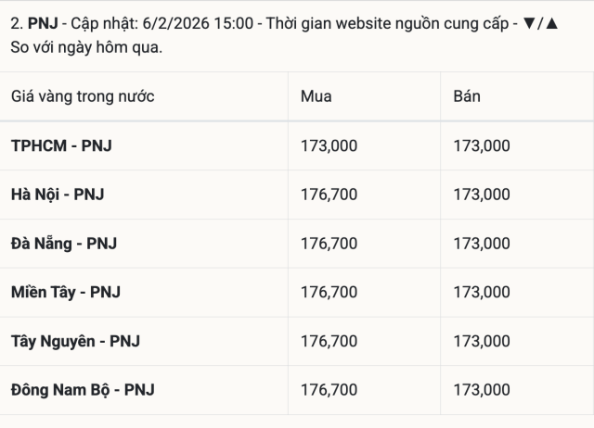594x428 pixels.
Task: Click the Bán price for Hà Nội - PNJ
Action: (x=481, y=195)
